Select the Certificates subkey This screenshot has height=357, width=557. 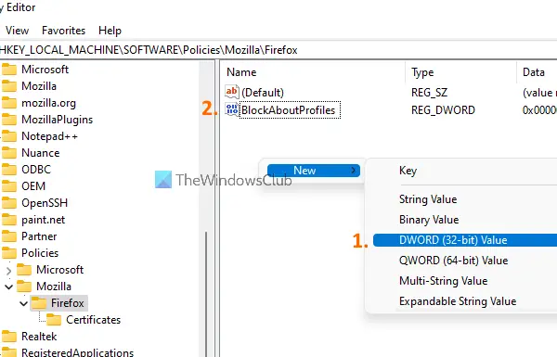tap(93, 320)
